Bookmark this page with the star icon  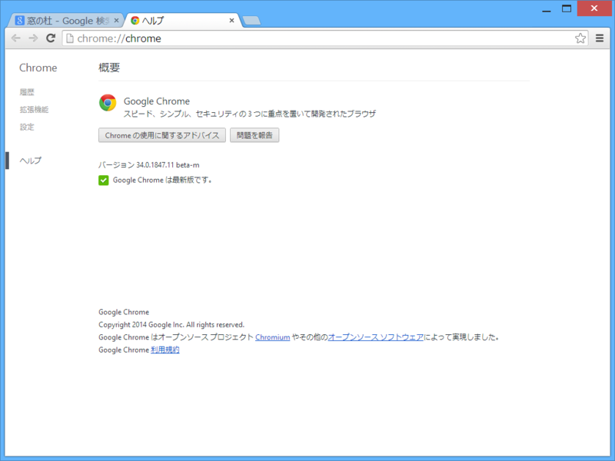coord(580,38)
